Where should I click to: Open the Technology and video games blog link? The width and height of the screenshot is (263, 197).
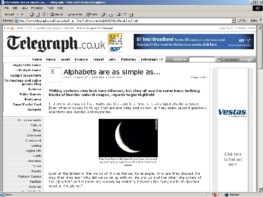tap(23, 82)
